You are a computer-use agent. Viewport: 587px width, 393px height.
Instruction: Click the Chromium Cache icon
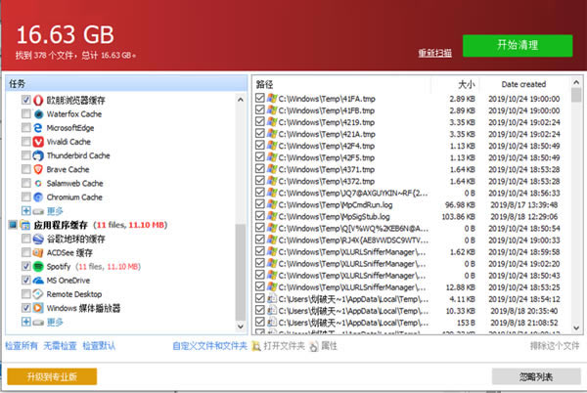click(38, 196)
